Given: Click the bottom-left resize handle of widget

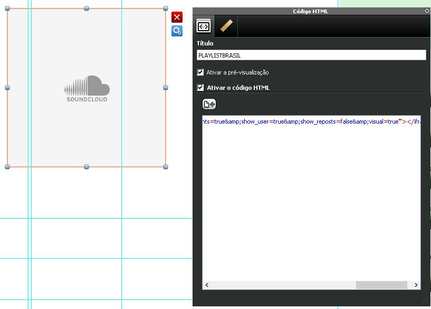Looking at the screenshot, I should click(x=7, y=167).
